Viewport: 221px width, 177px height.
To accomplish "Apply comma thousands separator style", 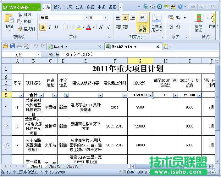I will [185, 18].
